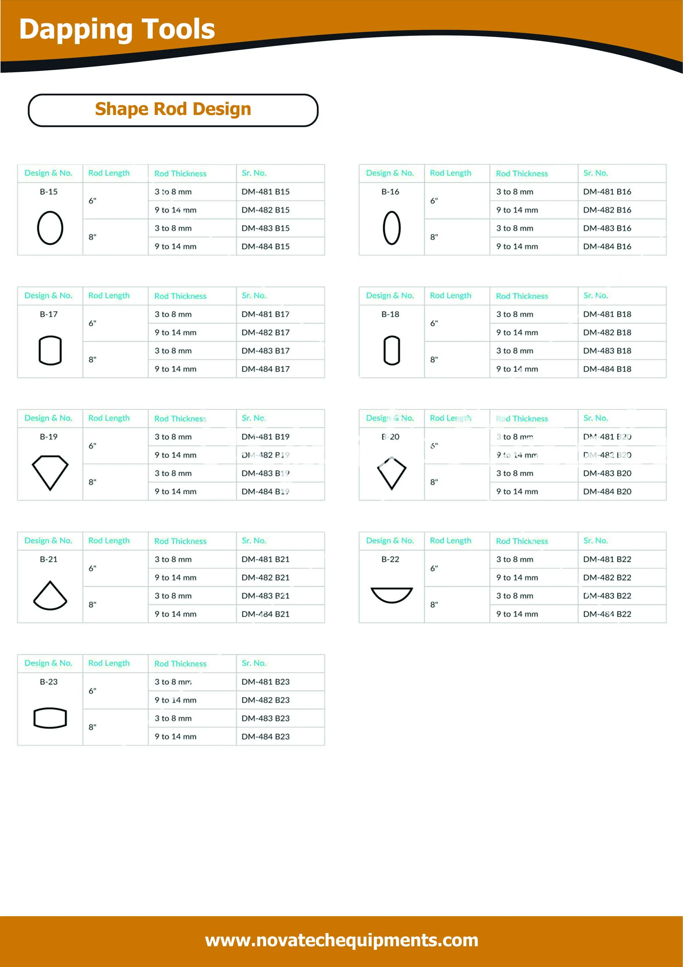This screenshot has width=683, height=967.
Task: Click the B-19 diamond shape icon
Action: [50, 473]
